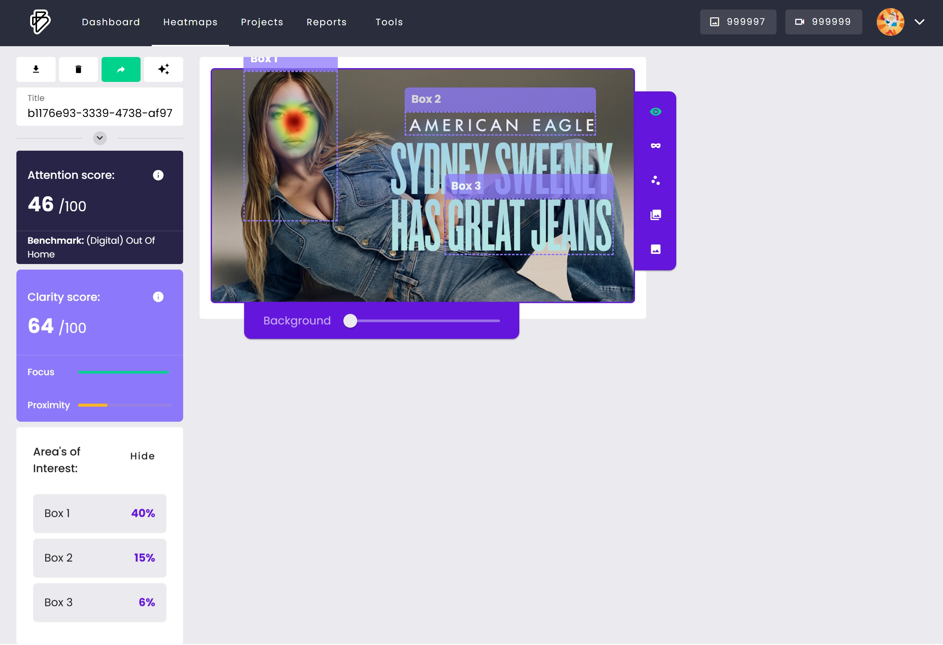Click the clarity score value 64

[41, 326]
